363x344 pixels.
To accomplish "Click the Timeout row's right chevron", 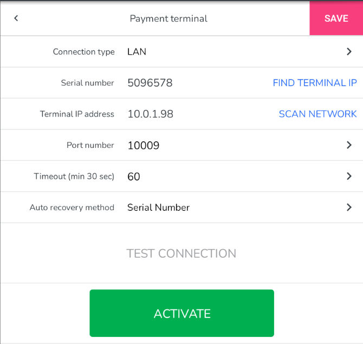I will pyautogui.click(x=349, y=176).
